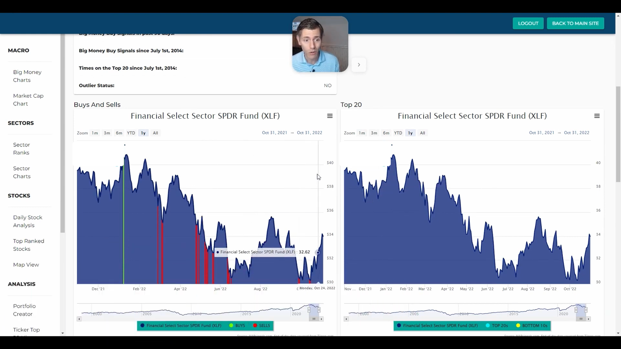The width and height of the screenshot is (621, 349).
Task: Set Top 20 chart zoom to All
Action: click(422, 133)
